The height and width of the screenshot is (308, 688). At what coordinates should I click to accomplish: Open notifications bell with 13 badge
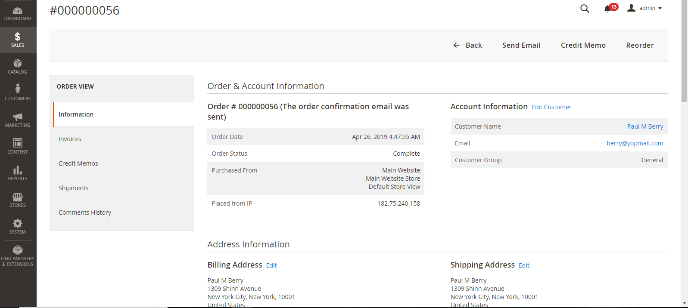(608, 9)
